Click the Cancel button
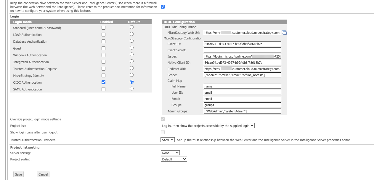Viewport: 374px width, 180px height. [x=43, y=174]
